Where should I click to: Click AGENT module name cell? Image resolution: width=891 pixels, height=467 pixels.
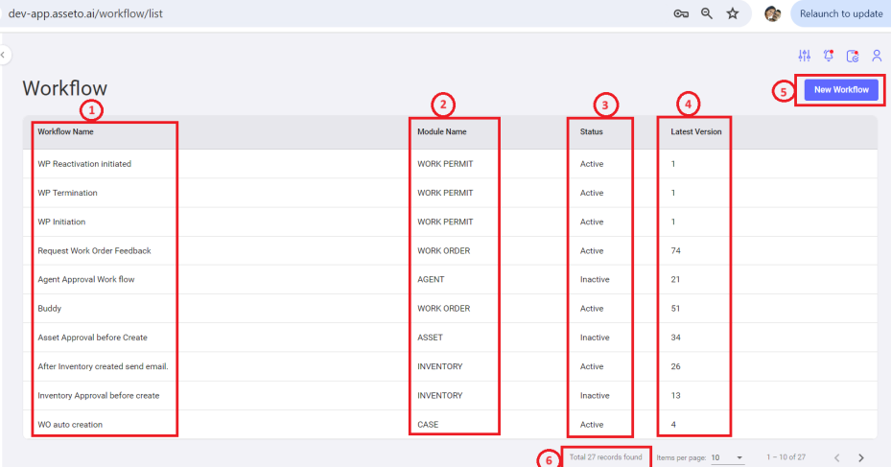point(431,279)
